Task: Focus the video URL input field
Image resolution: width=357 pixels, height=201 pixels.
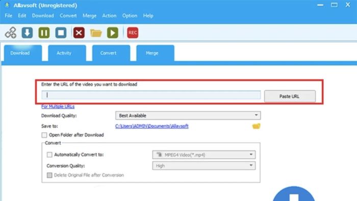Action: tap(151, 95)
